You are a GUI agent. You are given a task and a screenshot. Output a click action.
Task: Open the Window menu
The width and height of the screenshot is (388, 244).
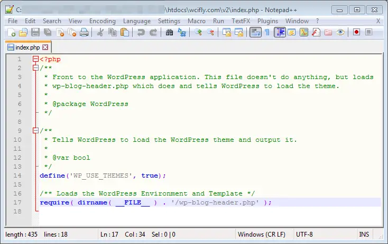(297, 21)
